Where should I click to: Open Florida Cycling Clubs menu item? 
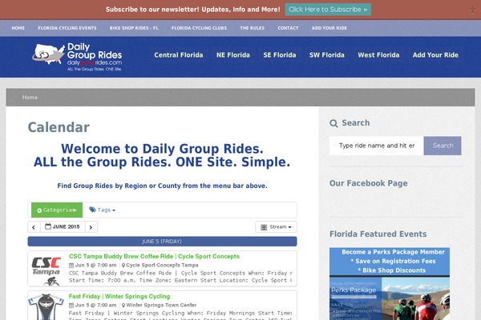pos(199,28)
